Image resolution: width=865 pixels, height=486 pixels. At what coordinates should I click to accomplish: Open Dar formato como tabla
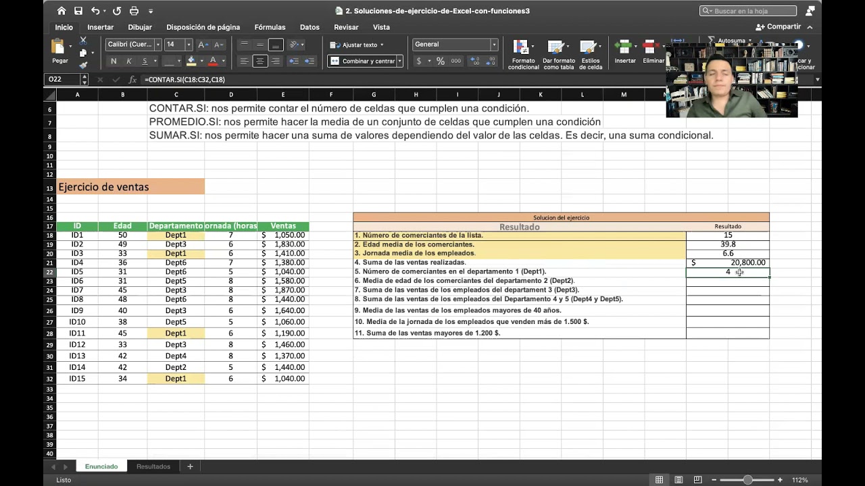tap(559, 54)
